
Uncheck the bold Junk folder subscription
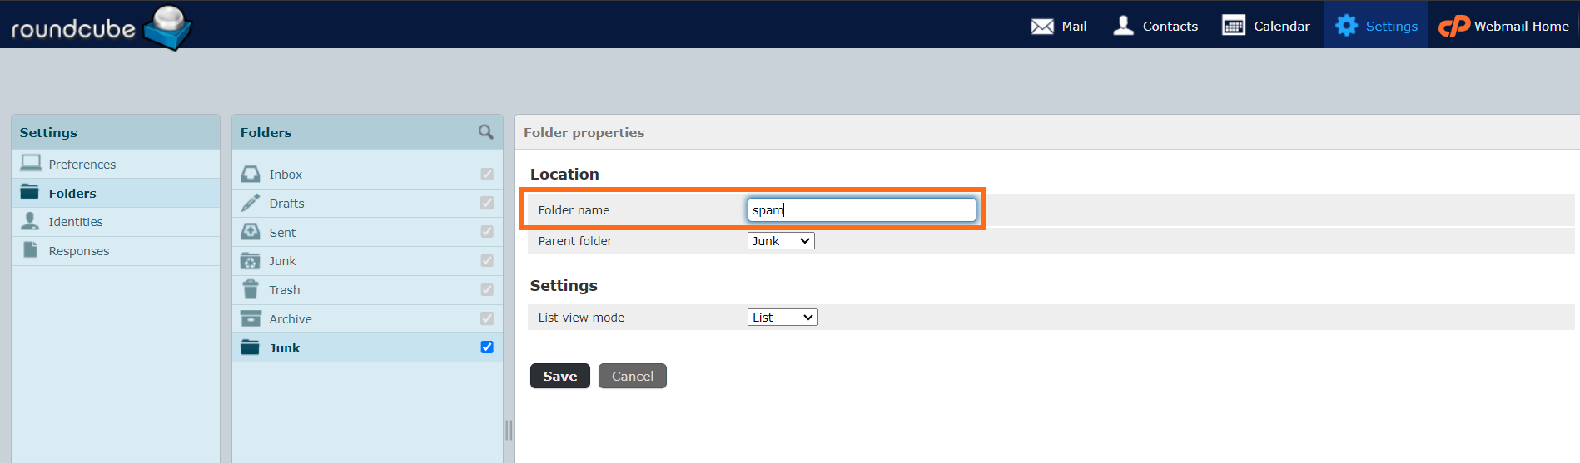pyautogui.click(x=487, y=347)
